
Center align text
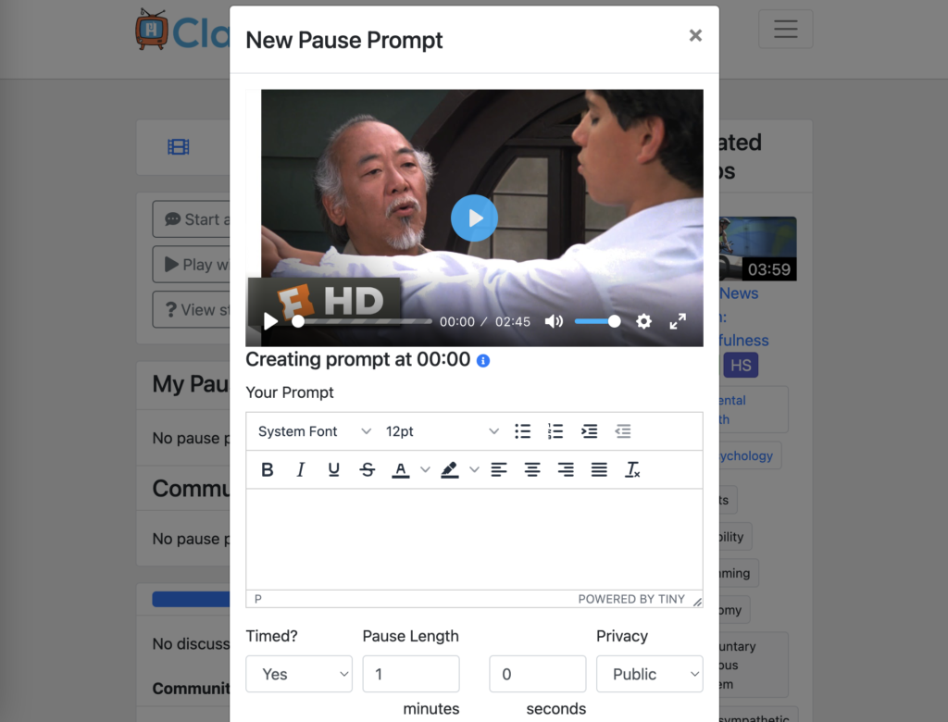(532, 470)
